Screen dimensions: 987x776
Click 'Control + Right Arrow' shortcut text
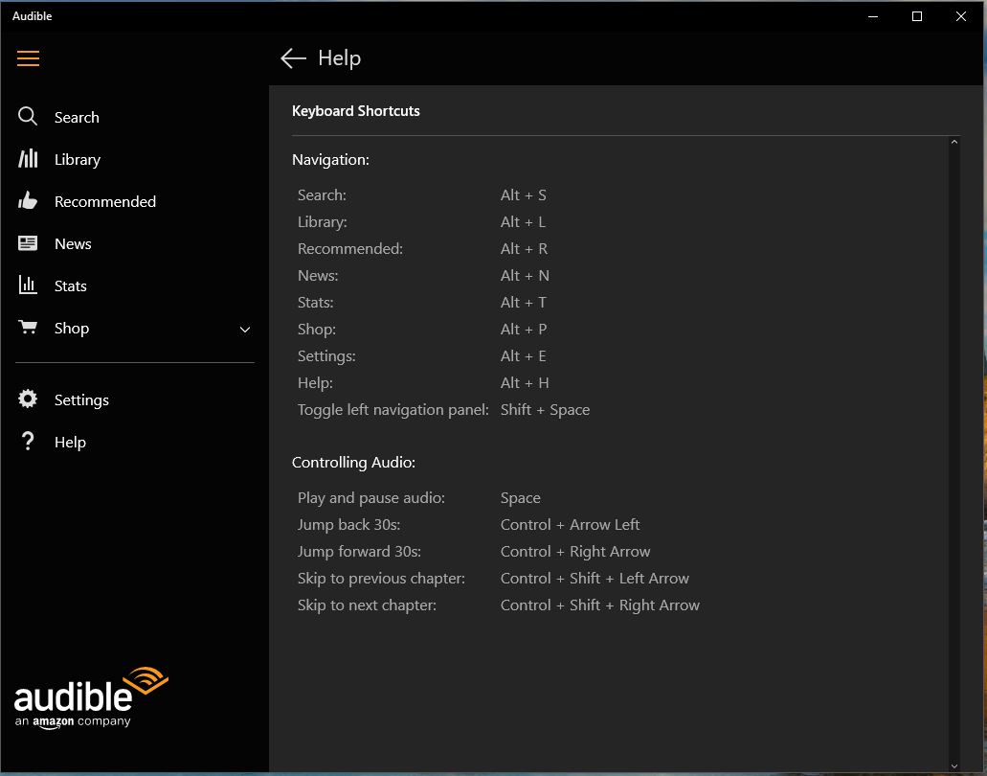click(x=575, y=552)
